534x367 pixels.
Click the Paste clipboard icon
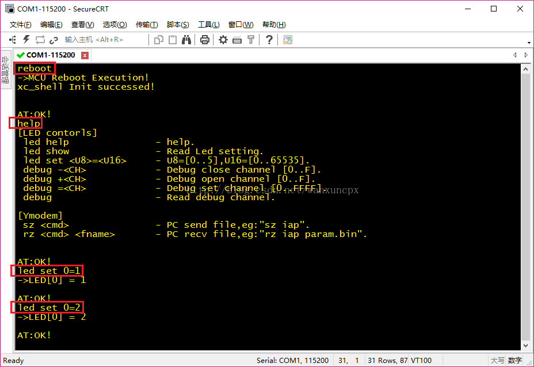click(x=172, y=39)
